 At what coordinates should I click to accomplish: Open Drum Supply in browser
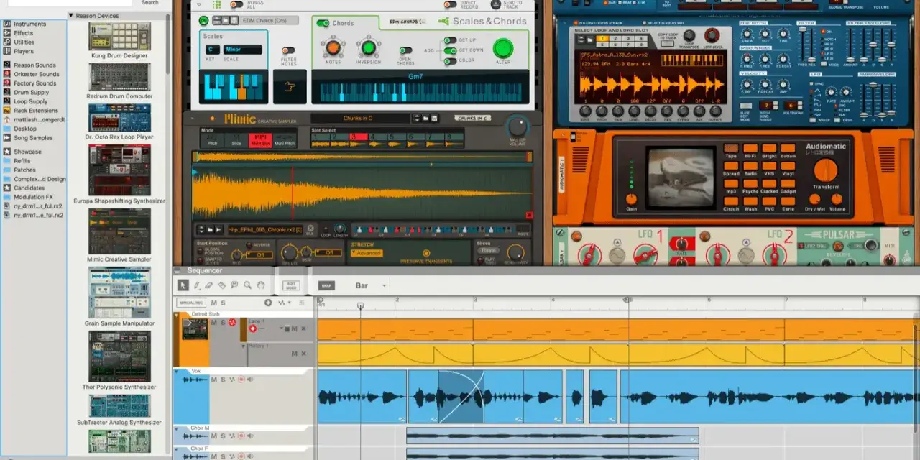[x=26, y=93]
